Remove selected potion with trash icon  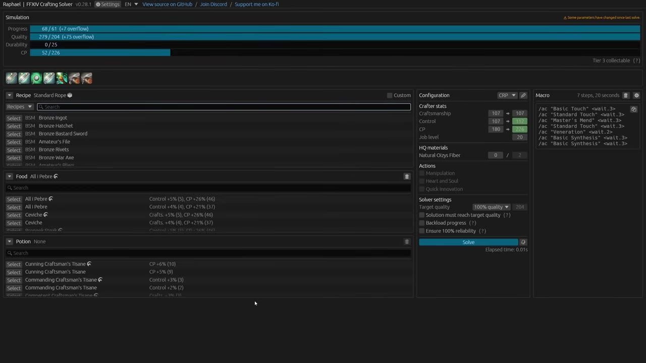(407, 241)
